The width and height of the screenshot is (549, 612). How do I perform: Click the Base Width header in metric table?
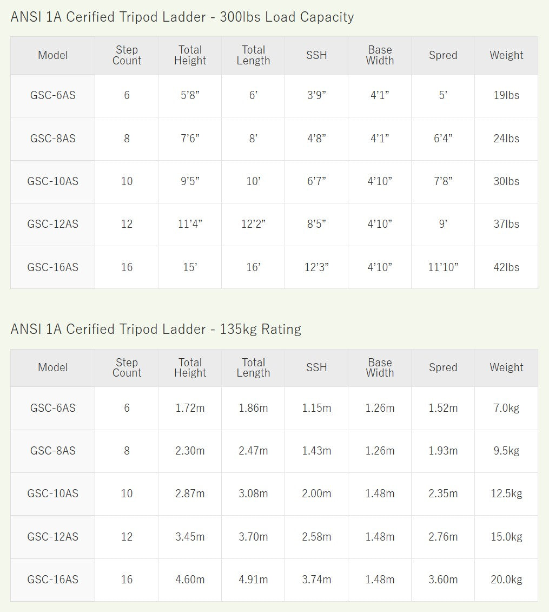click(x=380, y=367)
